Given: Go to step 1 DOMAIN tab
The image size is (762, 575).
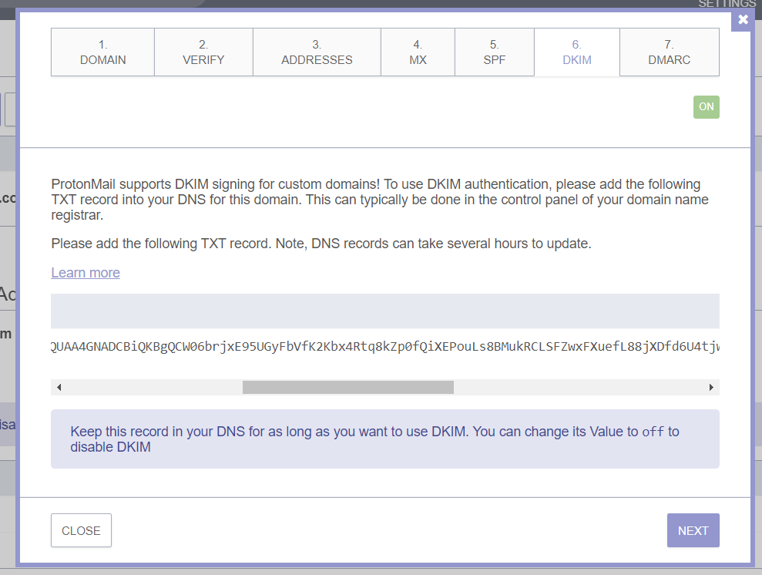Looking at the screenshot, I should click(x=103, y=52).
